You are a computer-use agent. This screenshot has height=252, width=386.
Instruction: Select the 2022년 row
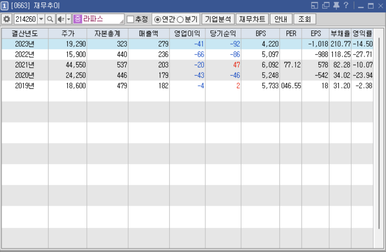[x=187, y=54]
